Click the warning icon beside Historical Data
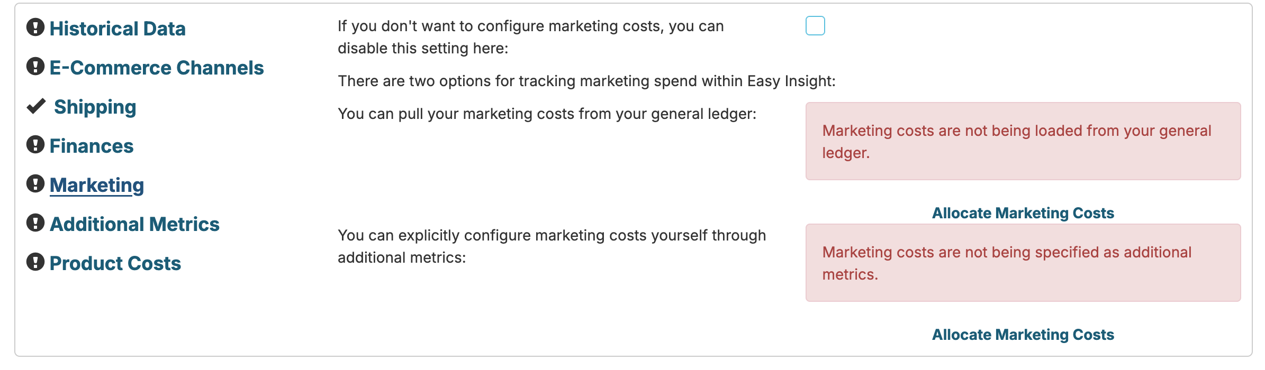The image size is (1265, 370). [35, 27]
